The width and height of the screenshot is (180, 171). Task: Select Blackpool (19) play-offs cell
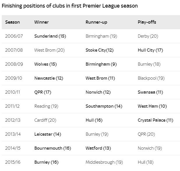pos(151,78)
